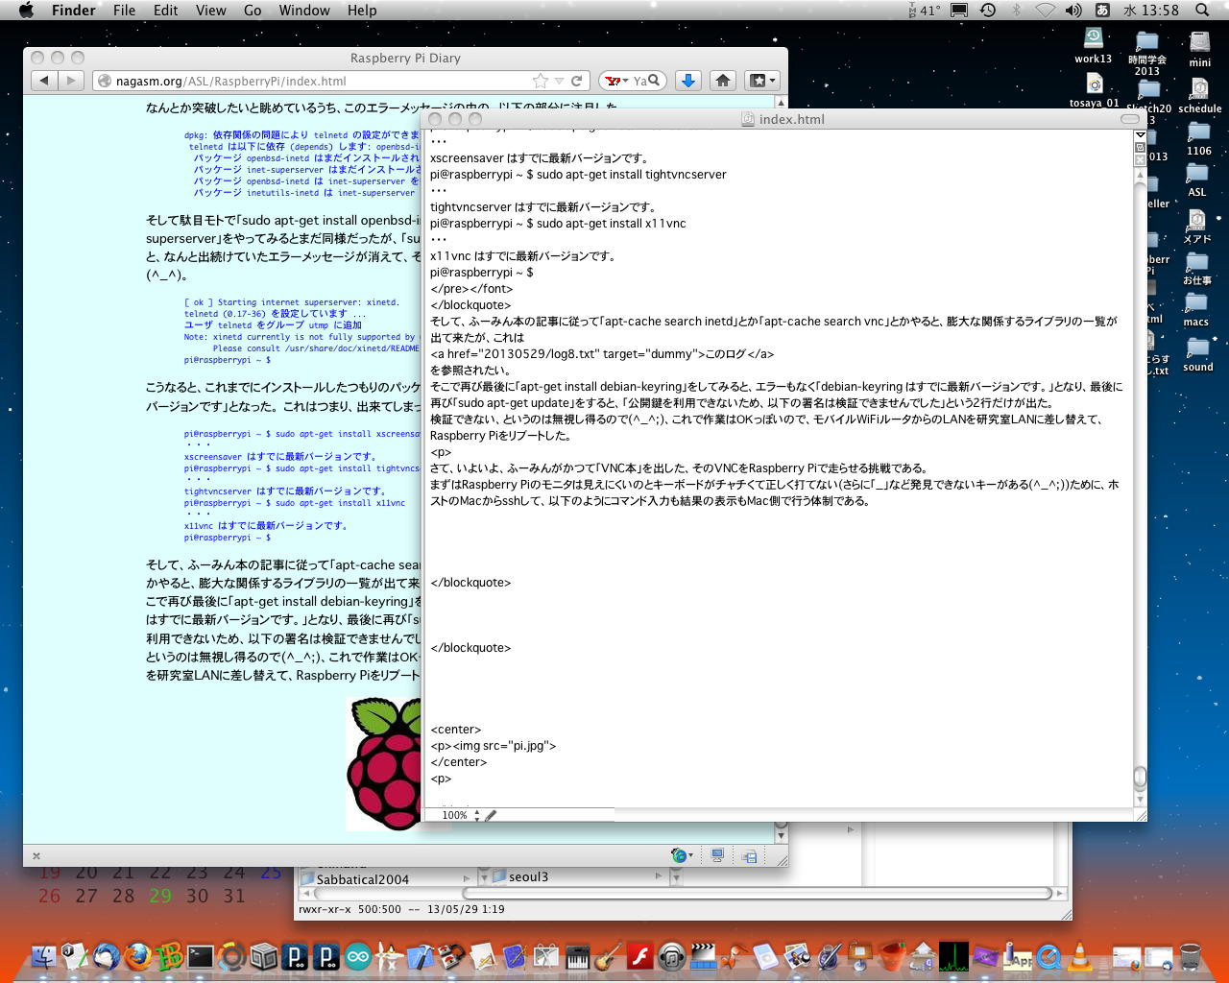Launch GarageBand guitar icon in the Dock
1229x983 pixels.
pos(608,956)
